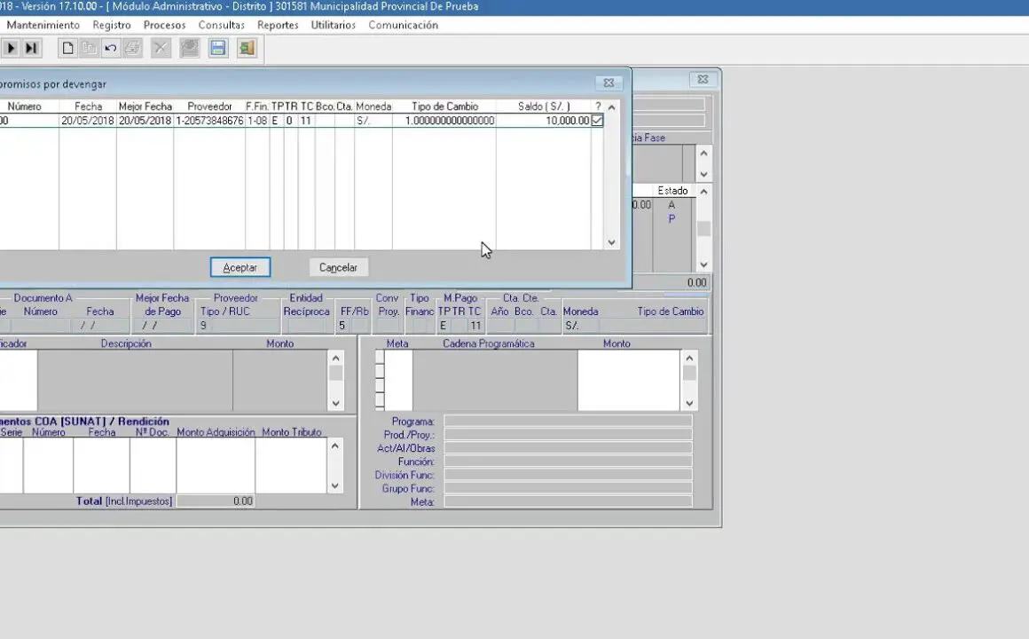Click scroll down arrow beside Fase list

[x=703, y=174]
